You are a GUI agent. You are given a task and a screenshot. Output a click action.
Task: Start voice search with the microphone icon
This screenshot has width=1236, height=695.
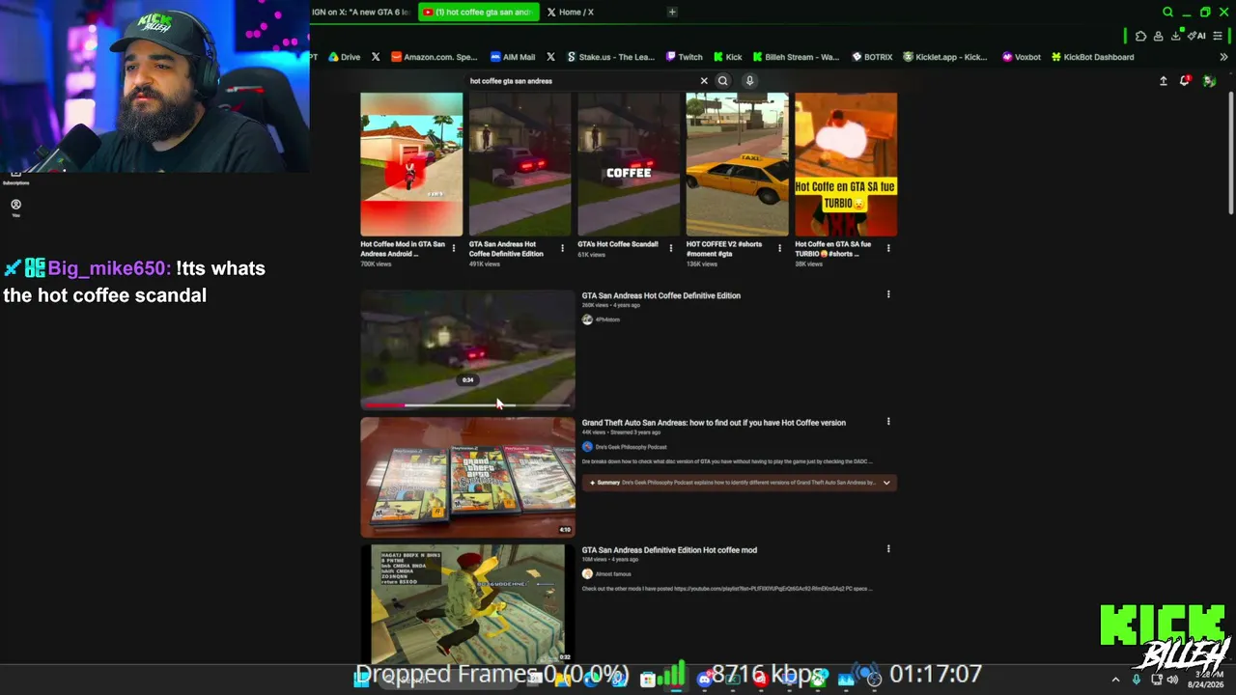tap(749, 81)
